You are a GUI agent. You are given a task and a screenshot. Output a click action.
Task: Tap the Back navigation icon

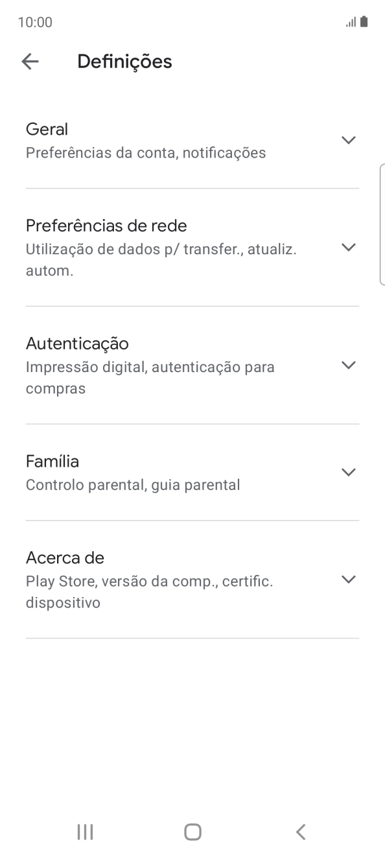pyautogui.click(x=300, y=832)
